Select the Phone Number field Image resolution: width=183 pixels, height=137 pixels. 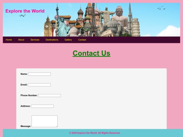pos(49,95)
